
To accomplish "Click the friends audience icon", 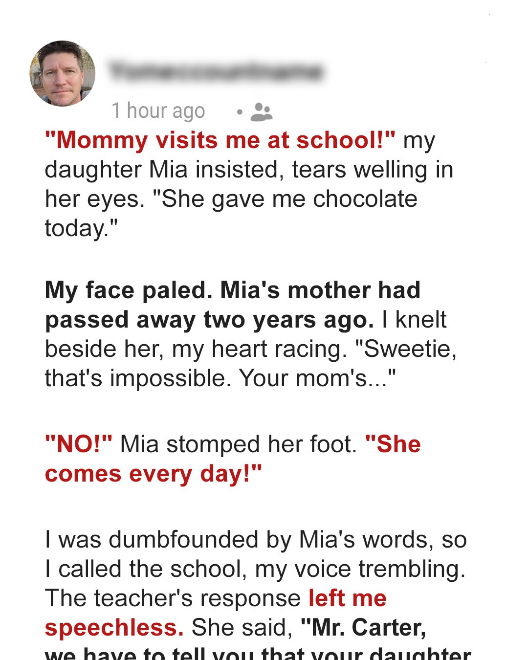I will 261,111.
